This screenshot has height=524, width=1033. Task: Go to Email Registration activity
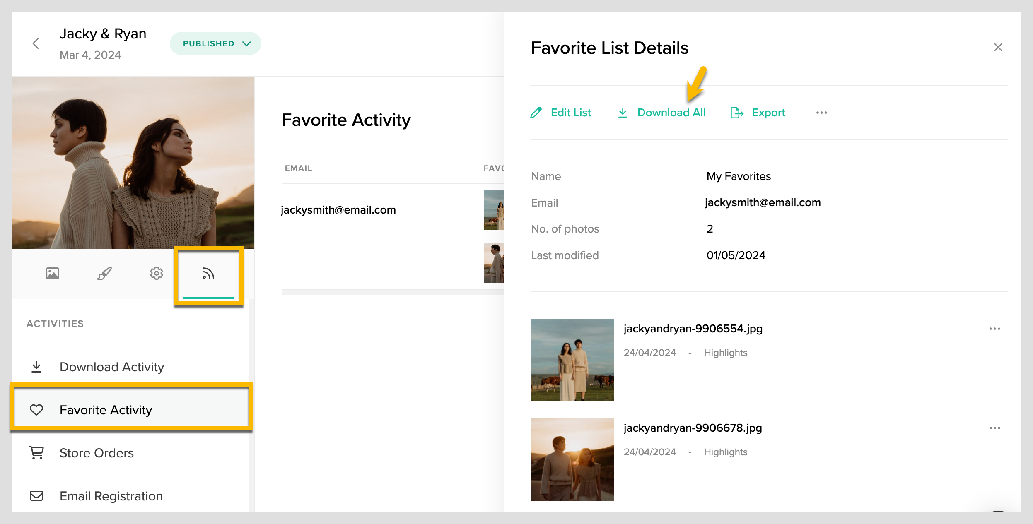111,496
